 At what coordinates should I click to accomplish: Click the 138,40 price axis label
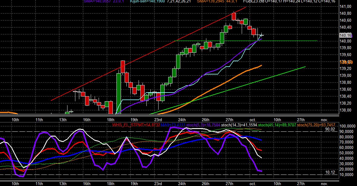[345, 96]
